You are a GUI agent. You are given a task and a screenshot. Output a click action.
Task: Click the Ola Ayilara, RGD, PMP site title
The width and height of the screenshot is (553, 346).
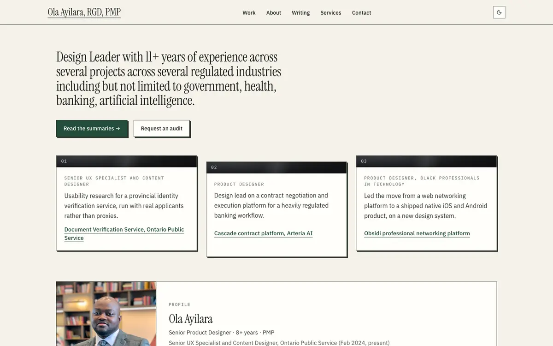click(84, 12)
